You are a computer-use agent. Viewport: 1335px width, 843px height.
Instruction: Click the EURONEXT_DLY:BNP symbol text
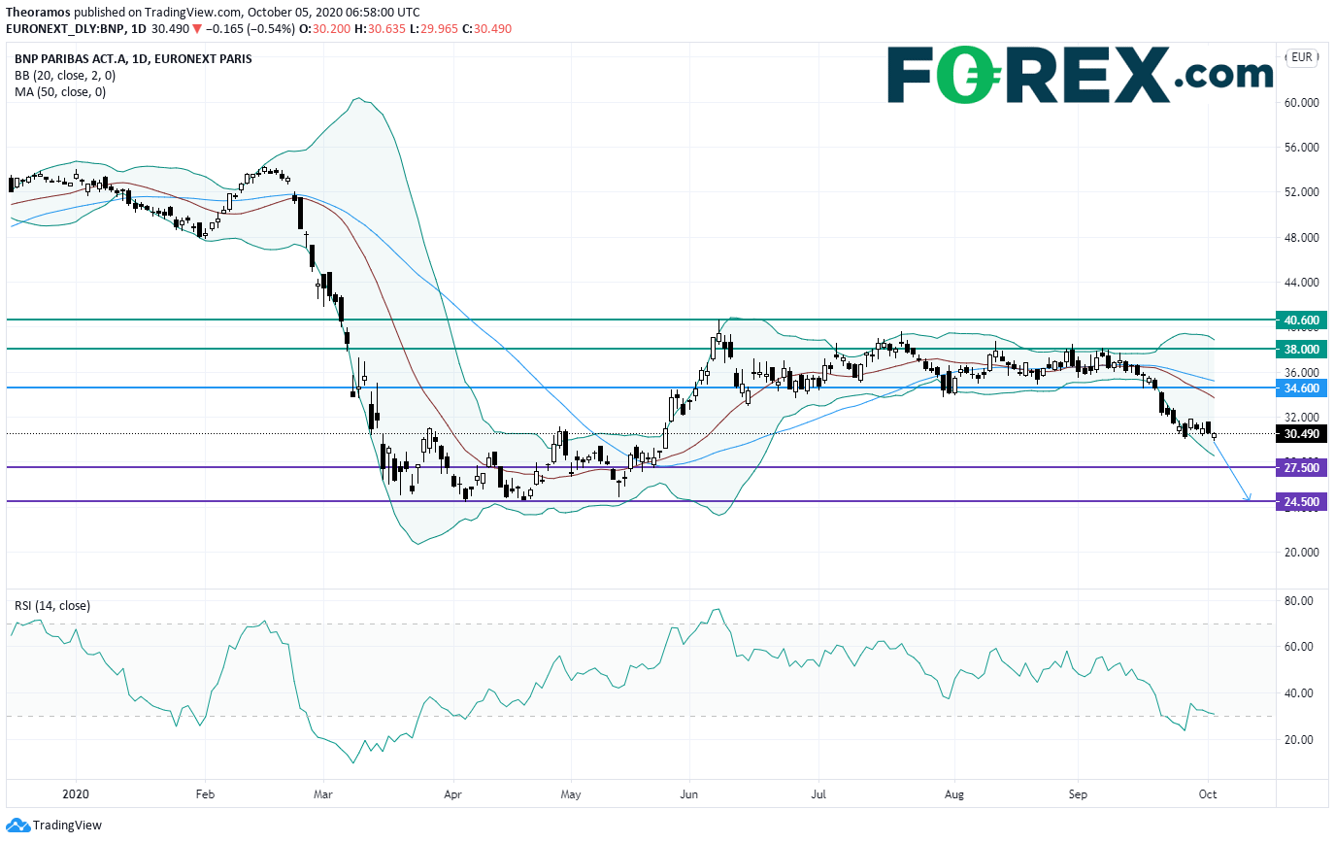pyautogui.click(x=63, y=29)
